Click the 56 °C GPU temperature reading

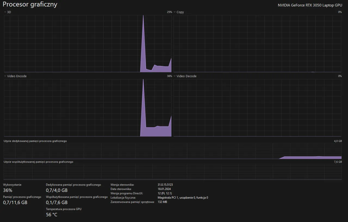[52, 215]
